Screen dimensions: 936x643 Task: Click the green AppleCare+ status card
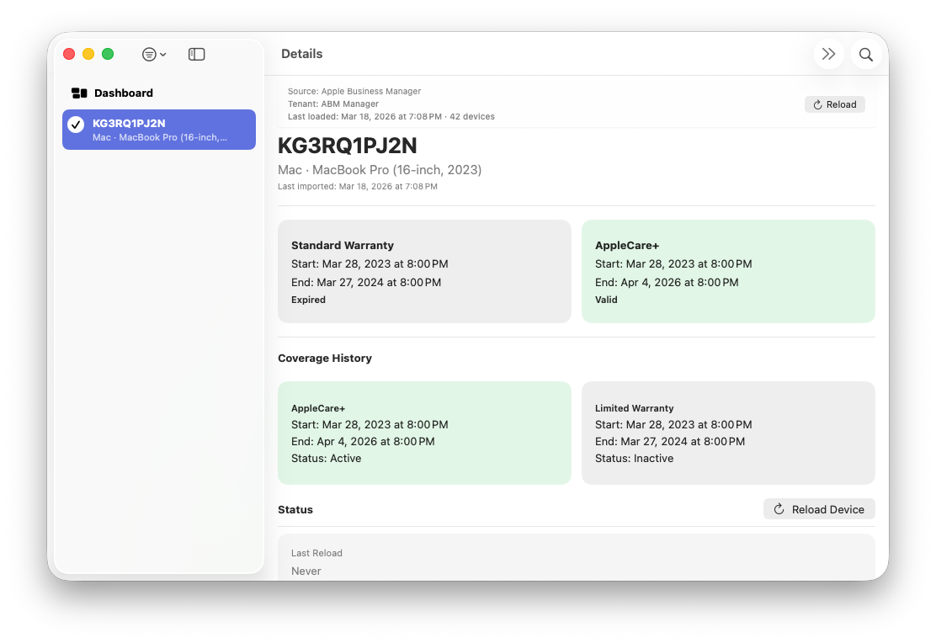pyautogui.click(x=728, y=271)
